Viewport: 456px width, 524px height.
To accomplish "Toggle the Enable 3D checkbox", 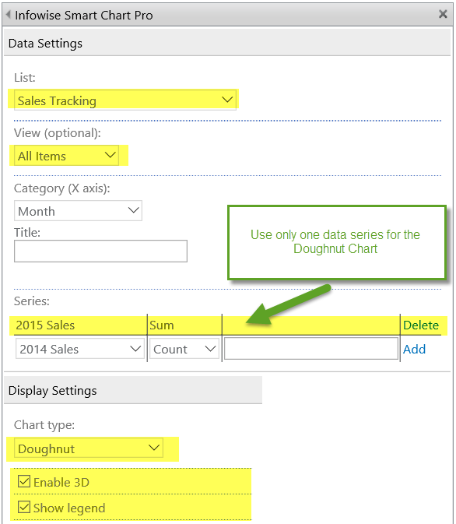I will (x=24, y=481).
